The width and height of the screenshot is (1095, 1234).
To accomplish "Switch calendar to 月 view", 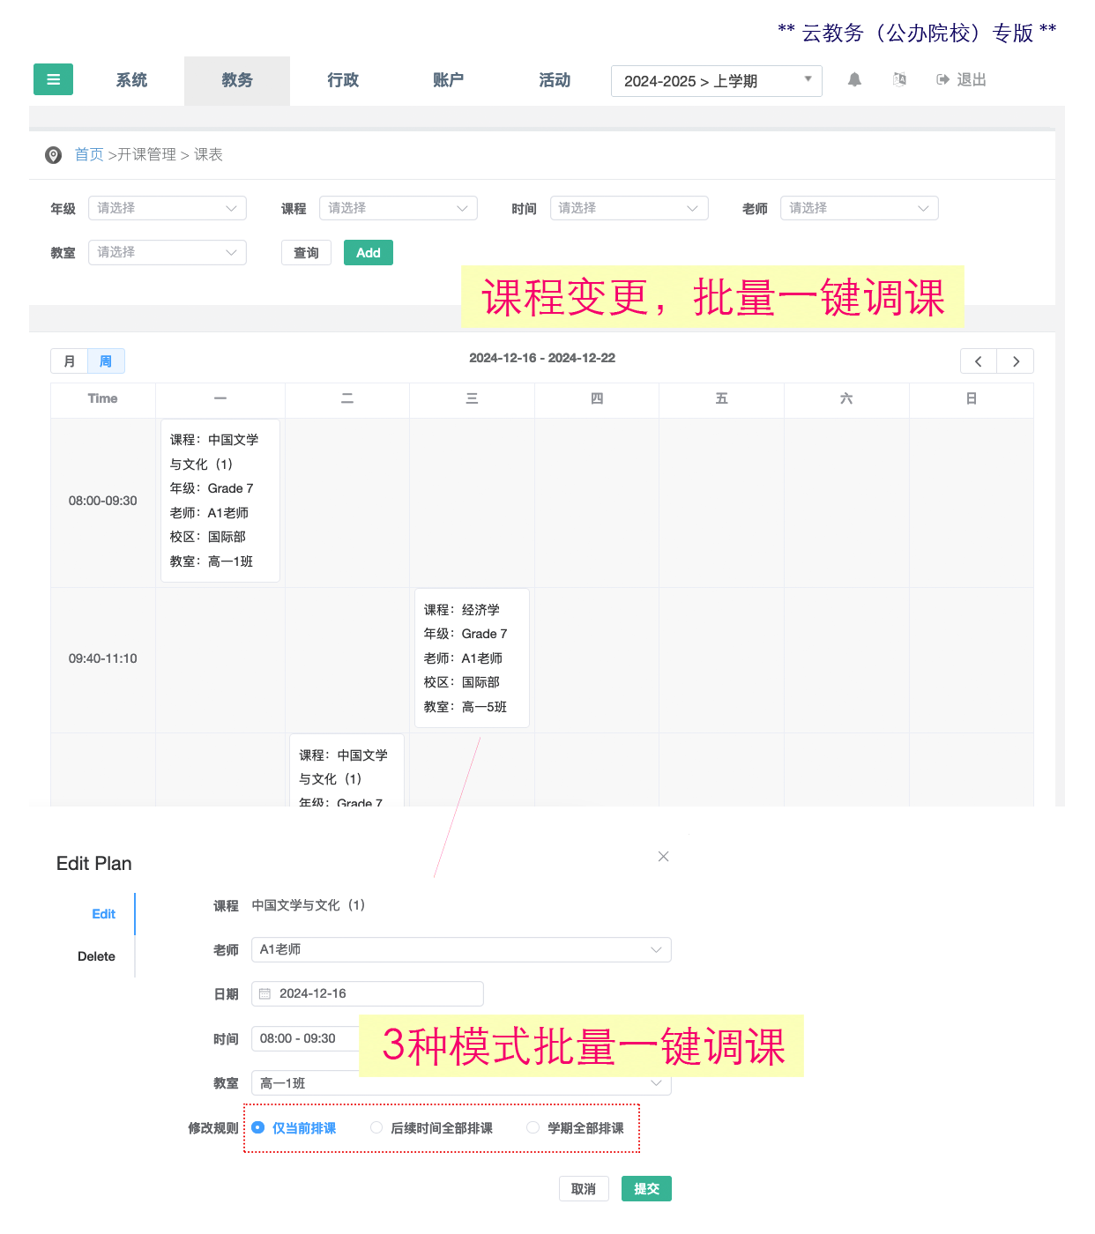I will [x=70, y=361].
